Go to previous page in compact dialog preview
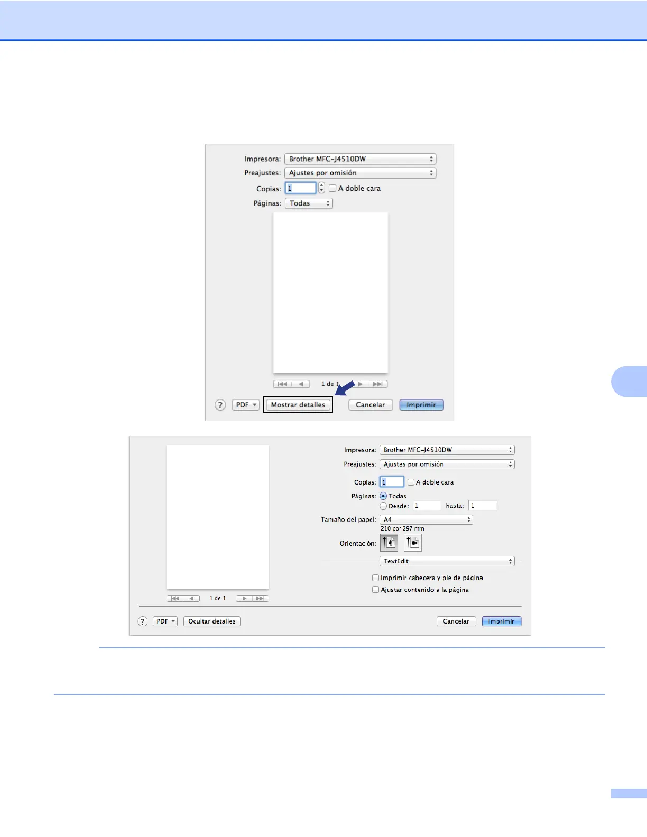The image size is (647, 837). click(x=301, y=384)
